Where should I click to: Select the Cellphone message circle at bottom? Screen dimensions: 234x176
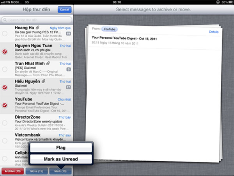click(x=5, y=158)
